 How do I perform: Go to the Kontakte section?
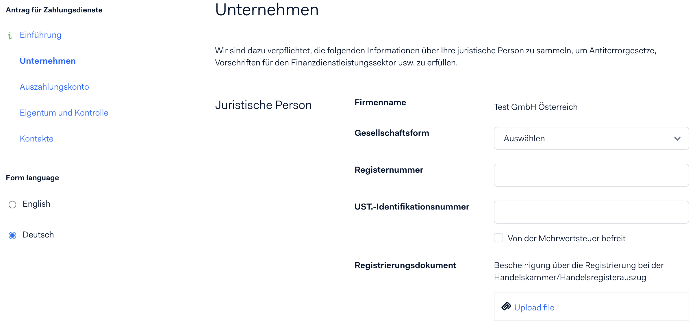[x=36, y=139]
